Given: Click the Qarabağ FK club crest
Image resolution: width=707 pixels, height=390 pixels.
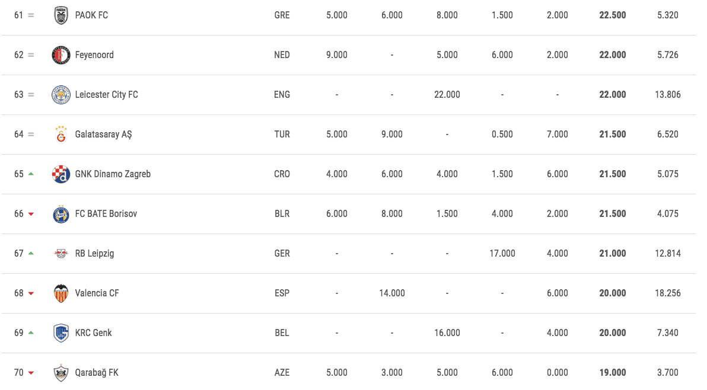Looking at the screenshot, I should [x=61, y=372].
